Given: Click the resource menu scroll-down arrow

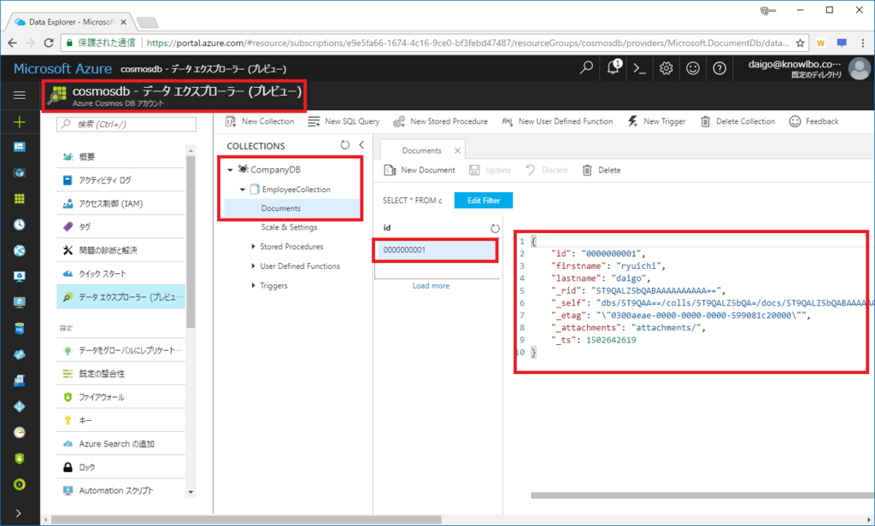Looking at the screenshot, I should (191, 492).
